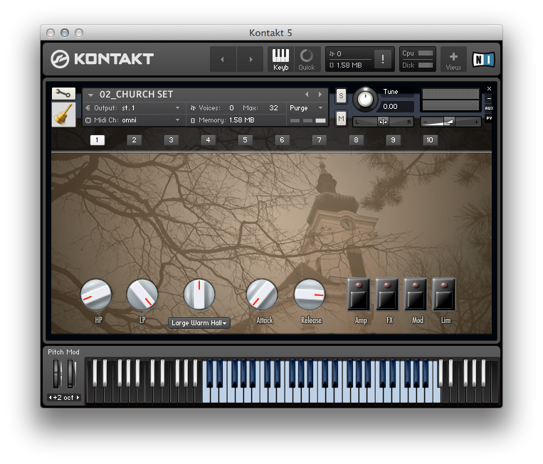Open the Midi Ch omni dropdown
Image resolution: width=543 pixels, height=464 pixels.
pyautogui.click(x=134, y=120)
